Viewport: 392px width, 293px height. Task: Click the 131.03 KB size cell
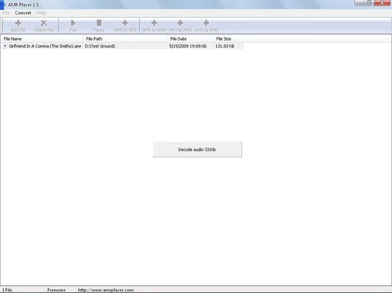tap(225, 46)
